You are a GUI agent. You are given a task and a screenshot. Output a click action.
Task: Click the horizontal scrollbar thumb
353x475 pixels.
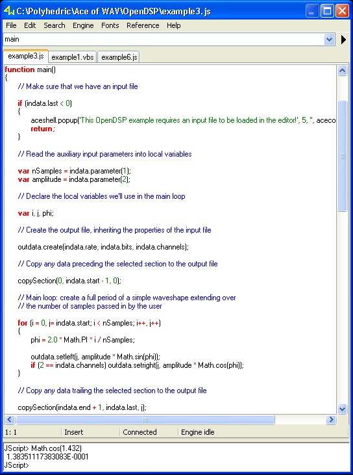point(145,420)
